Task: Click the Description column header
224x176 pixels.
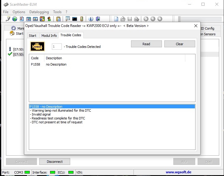Action: pyautogui.click(x=54, y=58)
